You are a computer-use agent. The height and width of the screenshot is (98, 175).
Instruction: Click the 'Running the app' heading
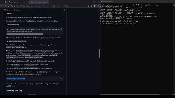tap(14, 91)
